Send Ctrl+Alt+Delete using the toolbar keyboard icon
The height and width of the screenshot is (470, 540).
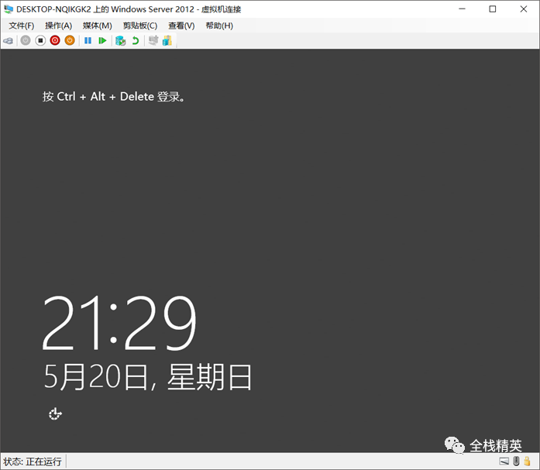click(9, 41)
